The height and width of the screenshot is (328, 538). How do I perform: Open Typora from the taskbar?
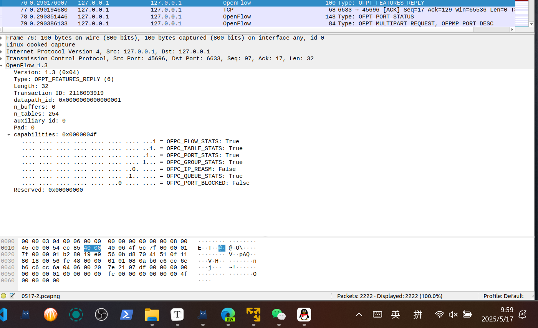(x=177, y=315)
